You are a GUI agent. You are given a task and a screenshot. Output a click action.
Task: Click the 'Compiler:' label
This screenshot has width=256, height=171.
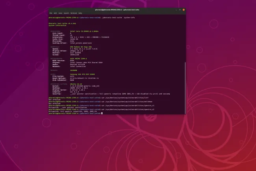pos(57,92)
